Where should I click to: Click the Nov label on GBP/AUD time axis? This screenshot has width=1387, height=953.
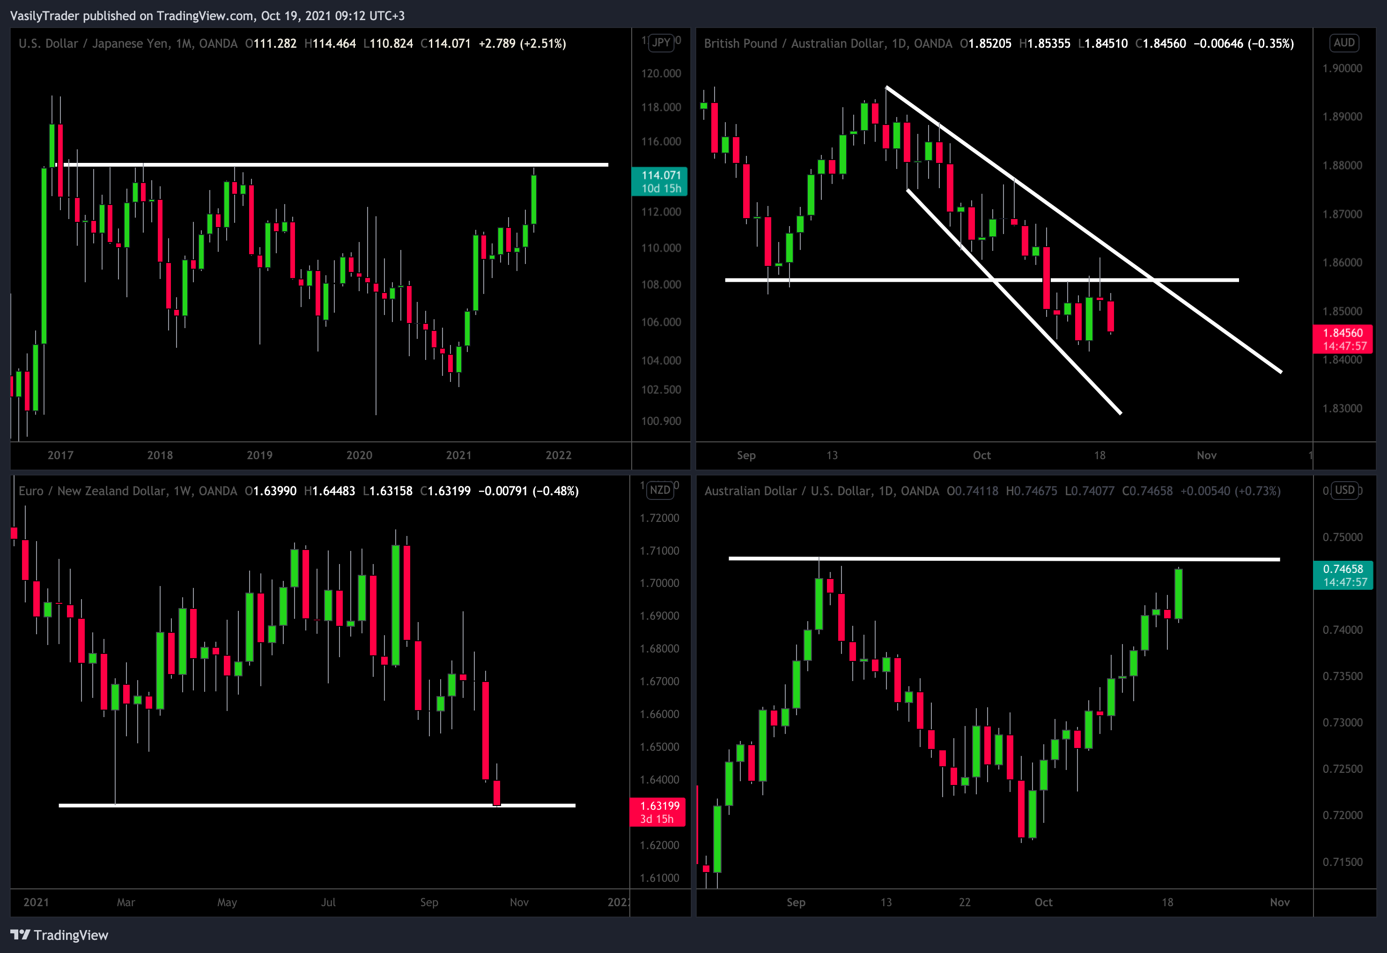[1207, 455]
